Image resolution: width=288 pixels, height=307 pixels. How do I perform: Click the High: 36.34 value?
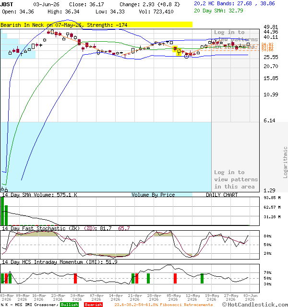click(x=63, y=12)
